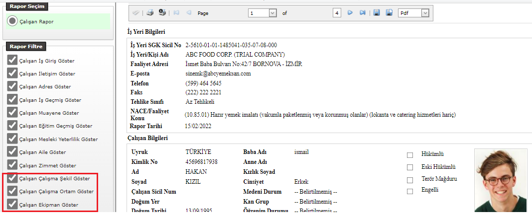Click the print current page icon

[162, 13]
